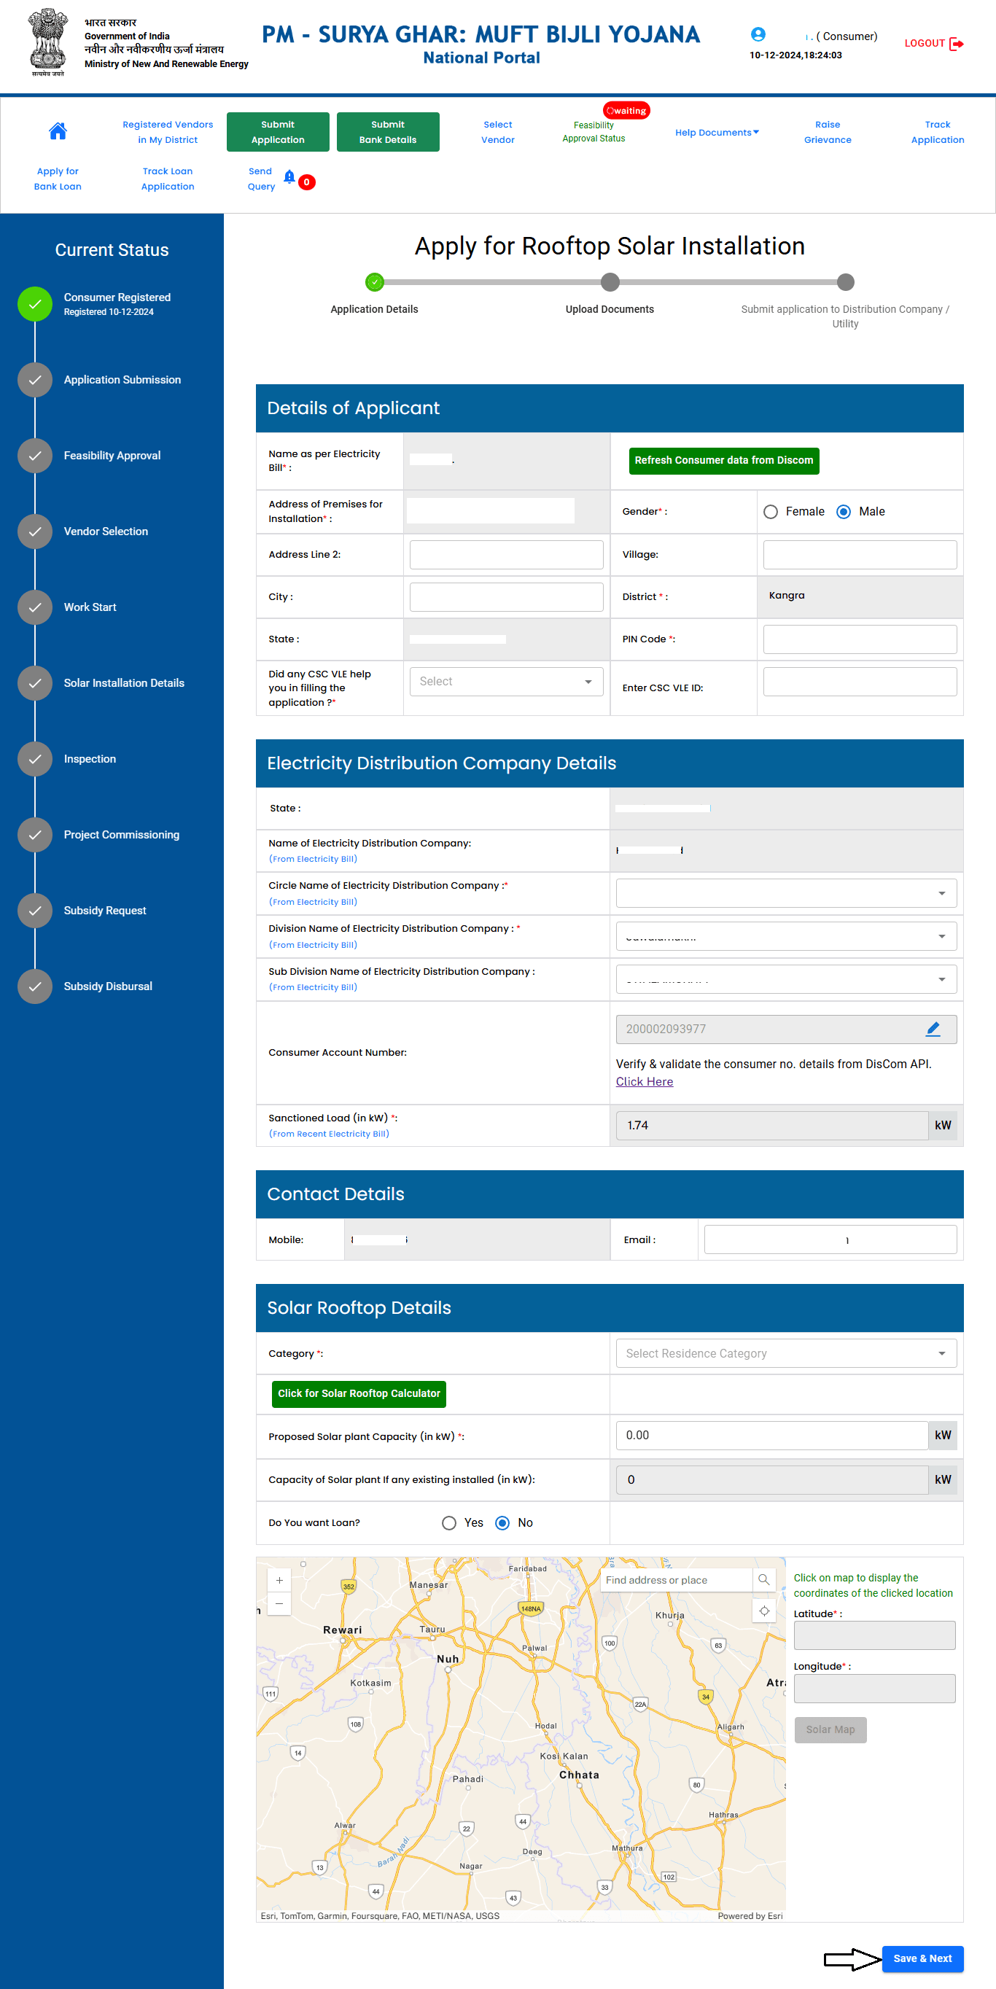Image resolution: width=996 pixels, height=1989 pixels.
Task: Go to Select Vendor menu item
Action: pyautogui.click(x=498, y=132)
